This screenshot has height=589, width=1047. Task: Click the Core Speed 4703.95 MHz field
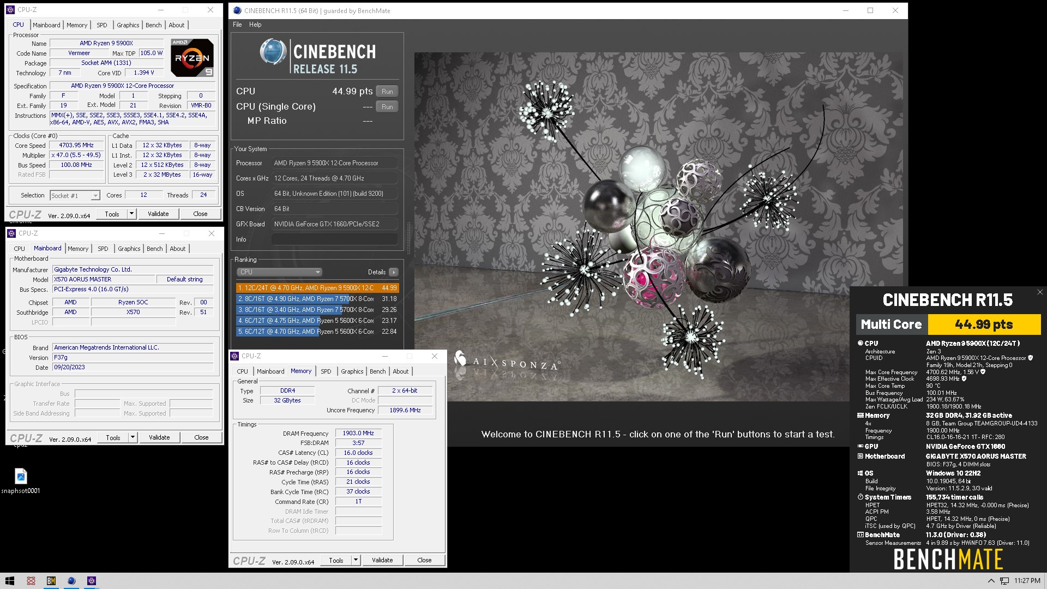tap(76, 146)
